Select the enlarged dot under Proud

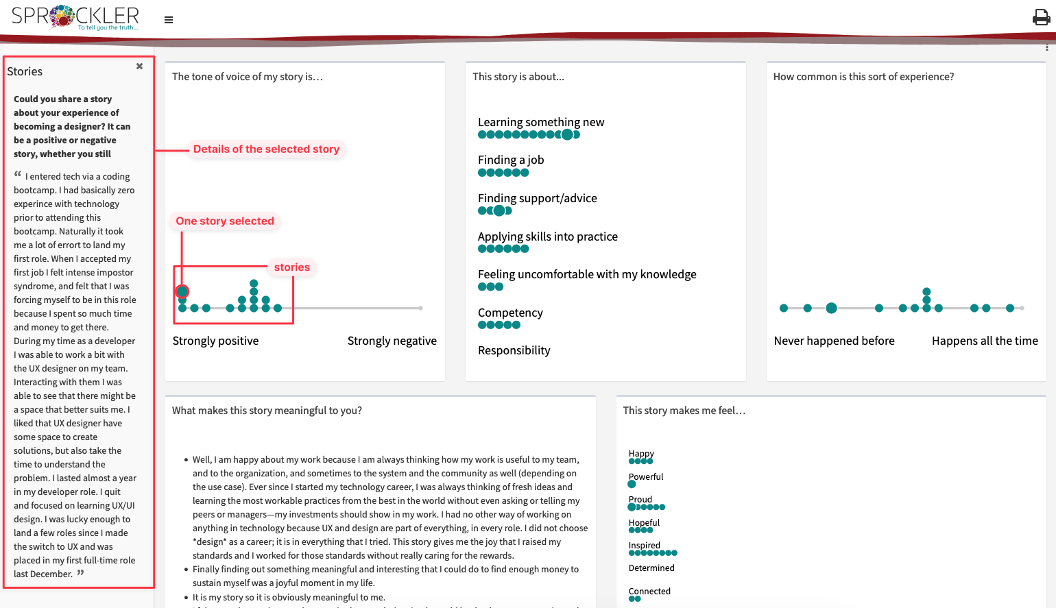click(632, 507)
